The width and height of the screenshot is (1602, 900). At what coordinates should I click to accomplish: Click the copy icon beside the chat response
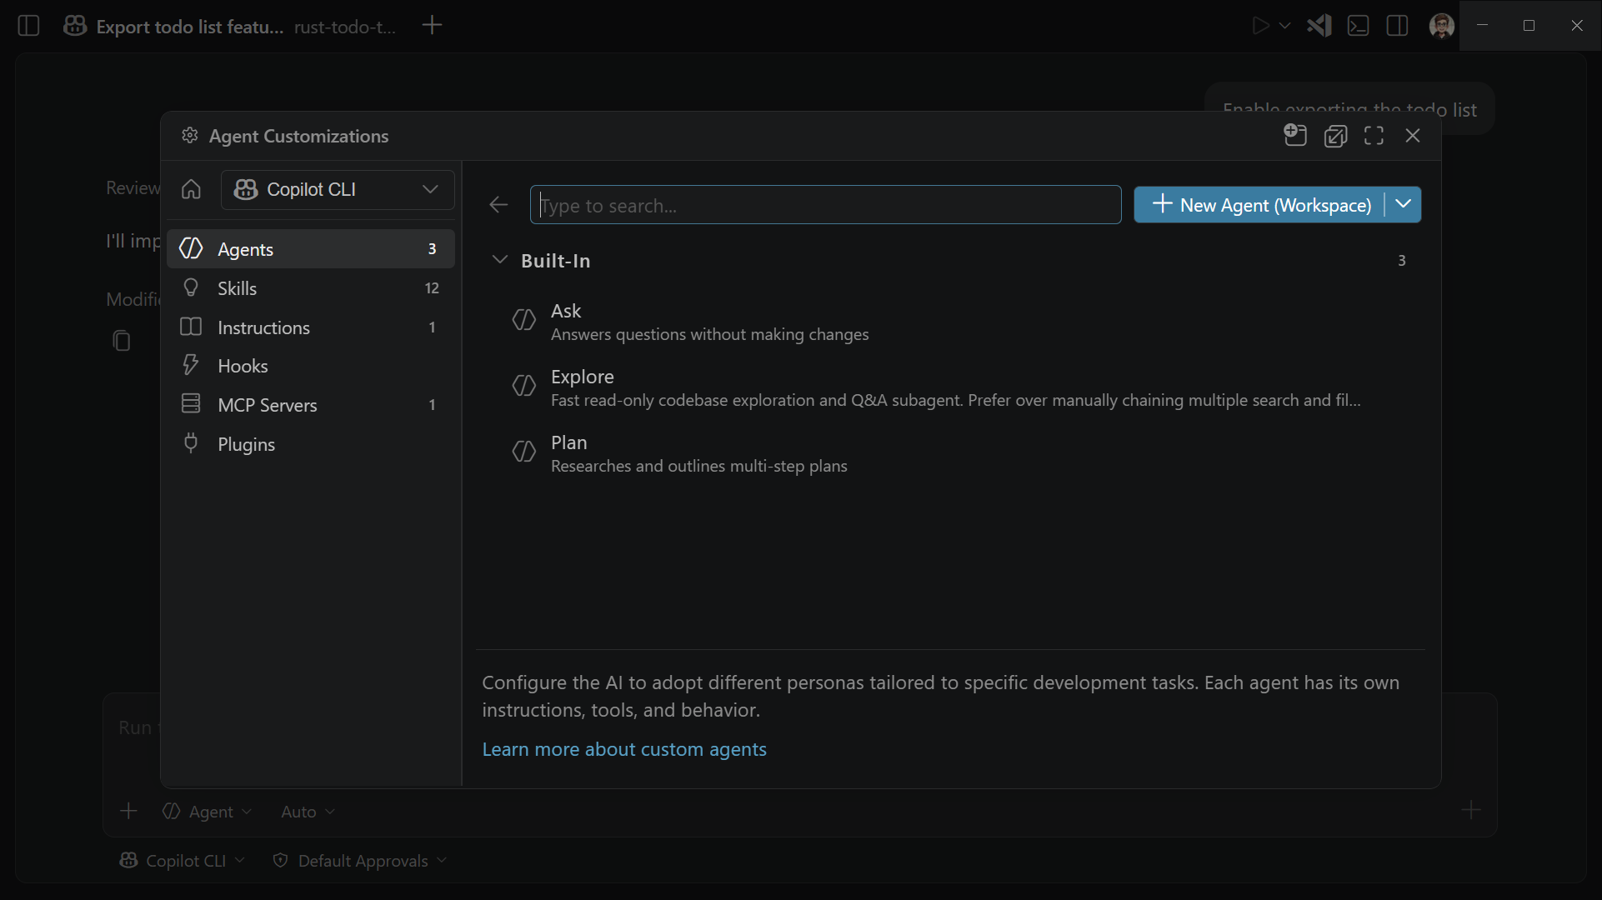pyautogui.click(x=122, y=341)
